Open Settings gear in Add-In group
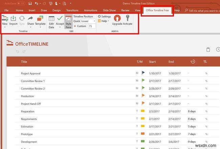Viewport: 220px width, 149px height. coord(99,17)
